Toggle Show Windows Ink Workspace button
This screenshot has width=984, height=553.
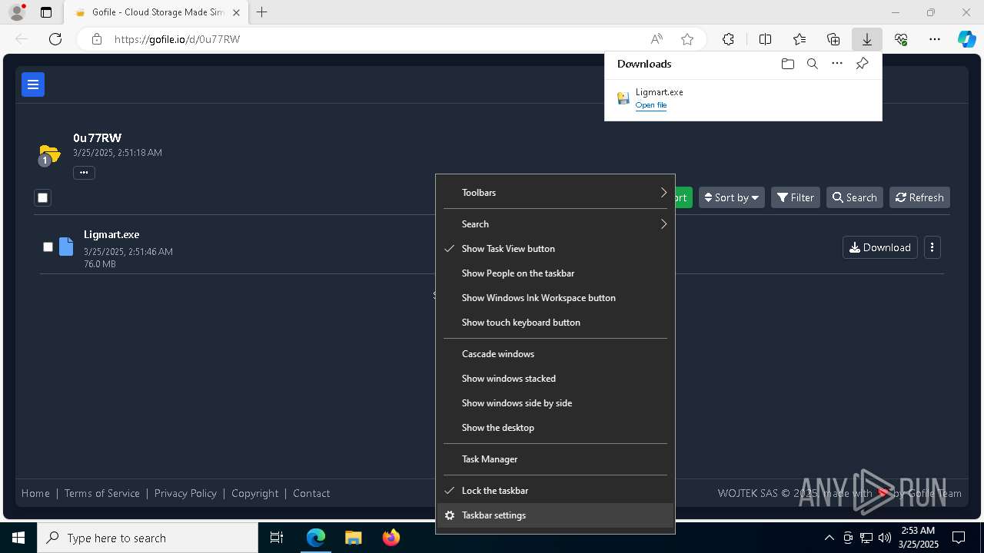555,298
